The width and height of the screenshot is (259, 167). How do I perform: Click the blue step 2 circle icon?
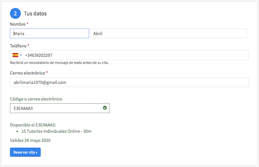[x=15, y=14]
